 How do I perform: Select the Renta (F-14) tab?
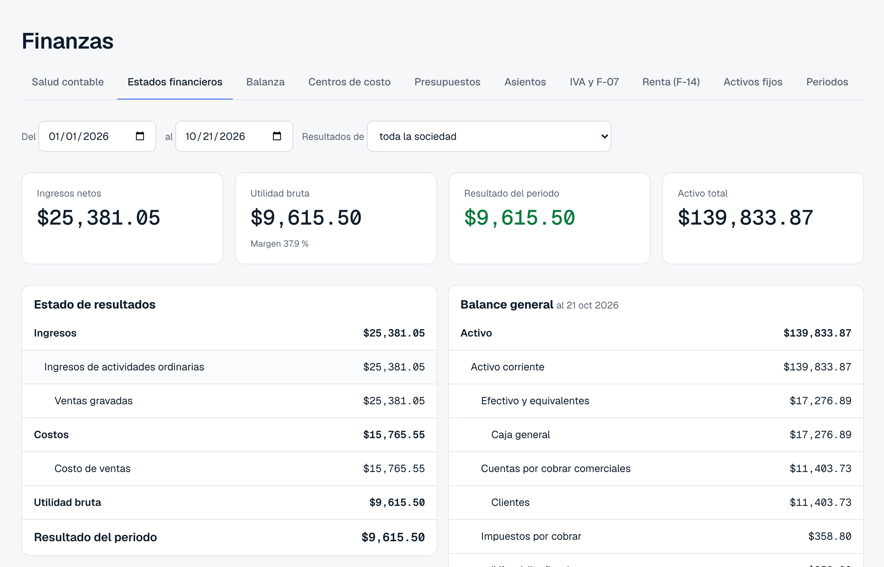click(x=671, y=82)
